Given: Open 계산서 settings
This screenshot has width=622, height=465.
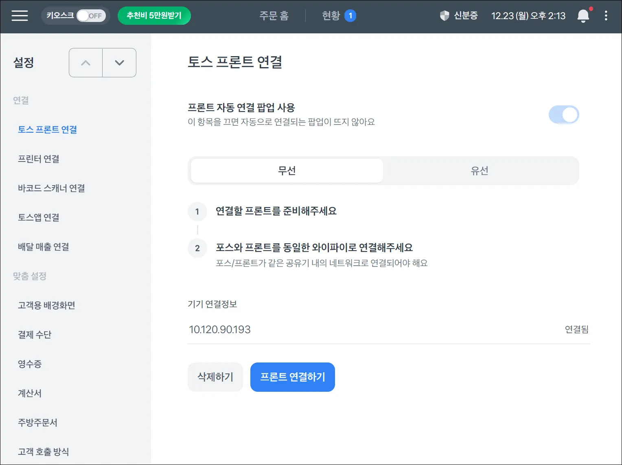Looking at the screenshot, I should (x=30, y=393).
